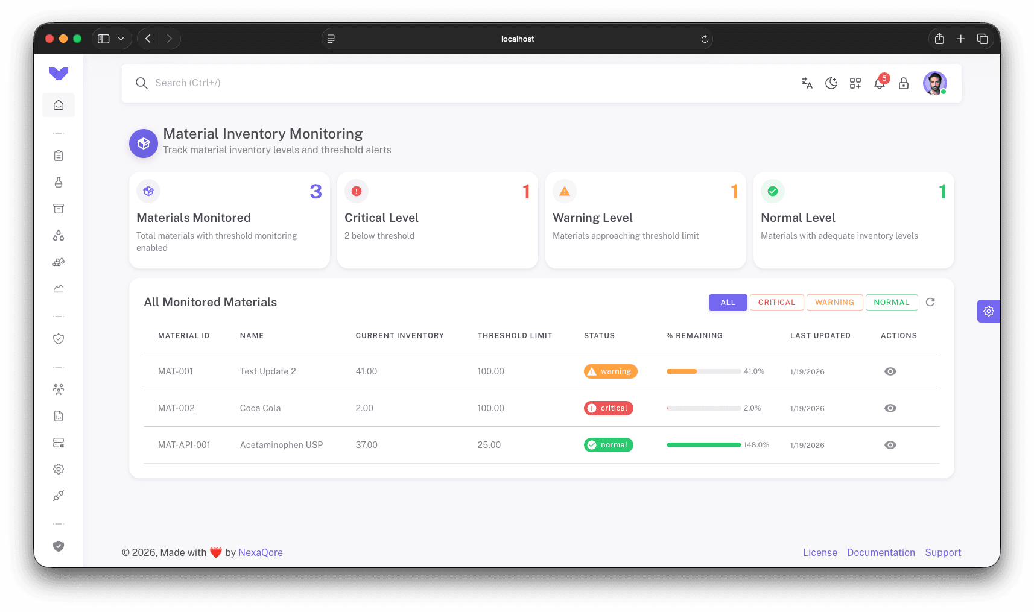Image resolution: width=1034 pixels, height=612 pixels.
Task: Open the shortcuts grid icon
Action: [855, 83]
